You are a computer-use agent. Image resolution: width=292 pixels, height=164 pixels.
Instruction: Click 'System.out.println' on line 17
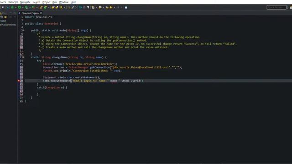[57, 71]
